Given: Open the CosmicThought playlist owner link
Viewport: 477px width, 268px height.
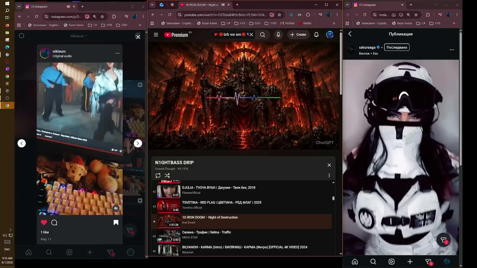Looking at the screenshot, I should (x=165, y=169).
